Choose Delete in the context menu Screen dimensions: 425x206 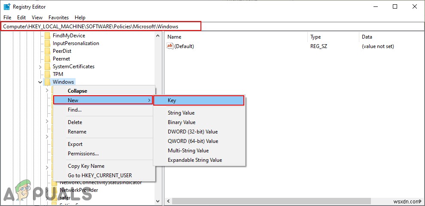(x=104, y=122)
